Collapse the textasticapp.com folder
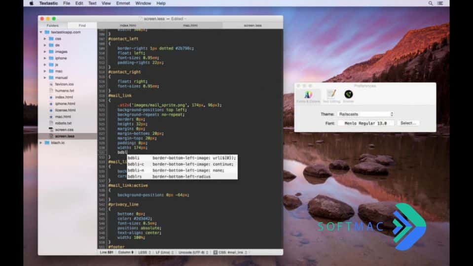The image size is (473, 266). (41, 32)
